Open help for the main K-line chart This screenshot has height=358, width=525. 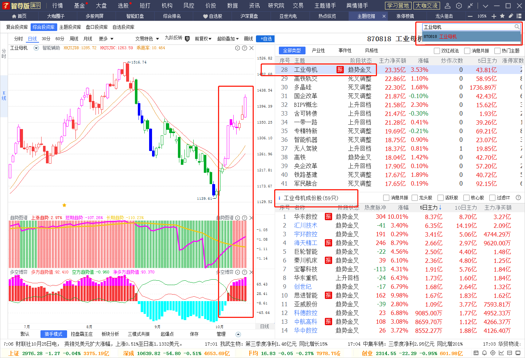pyautogui.click(x=245, y=48)
